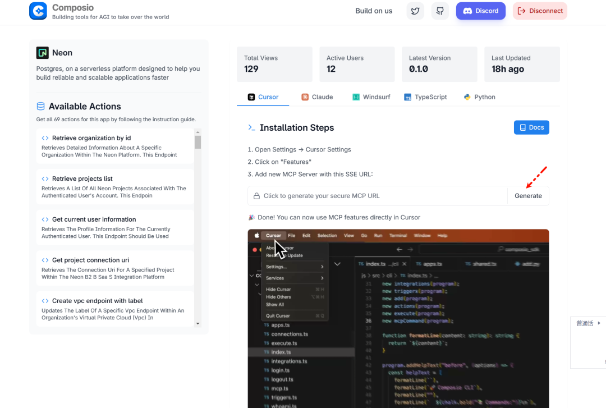This screenshot has width=606, height=408.
Task: Switch to the Claude tab
Action: tap(317, 97)
